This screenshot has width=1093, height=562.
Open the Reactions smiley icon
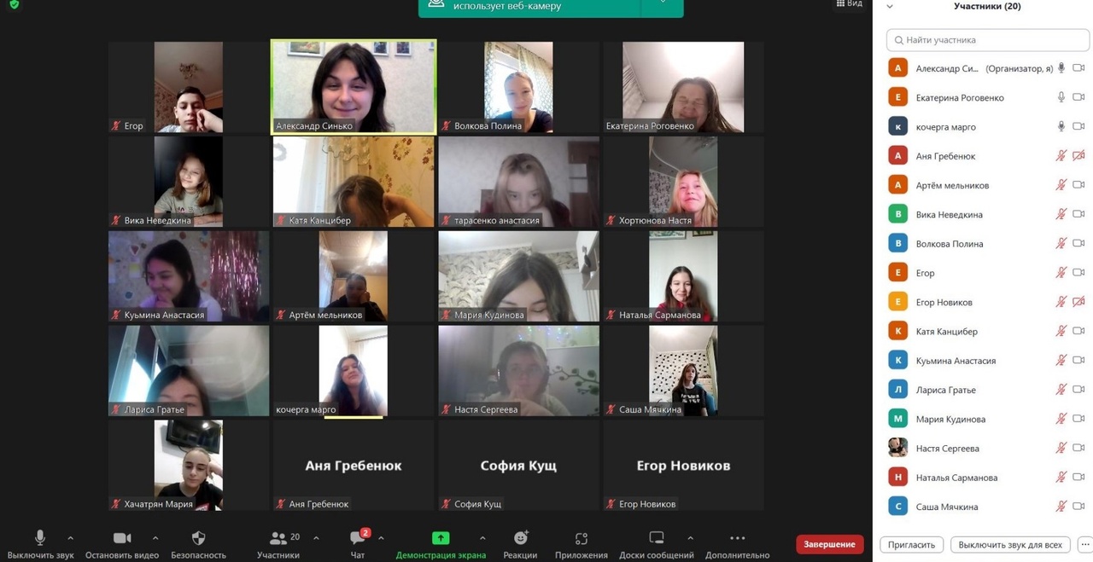(520, 538)
